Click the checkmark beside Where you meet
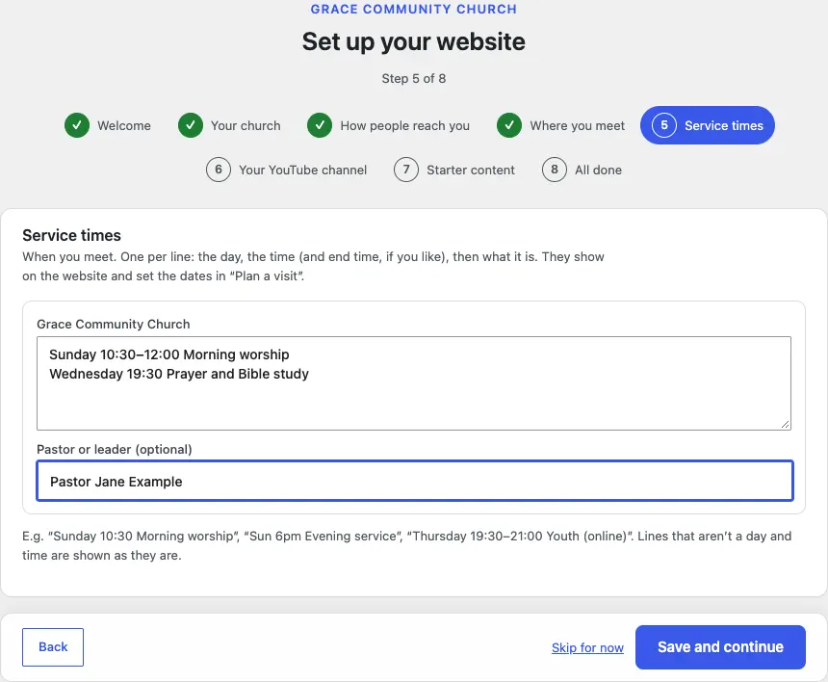Screen dimensions: 828x682 tap(509, 125)
